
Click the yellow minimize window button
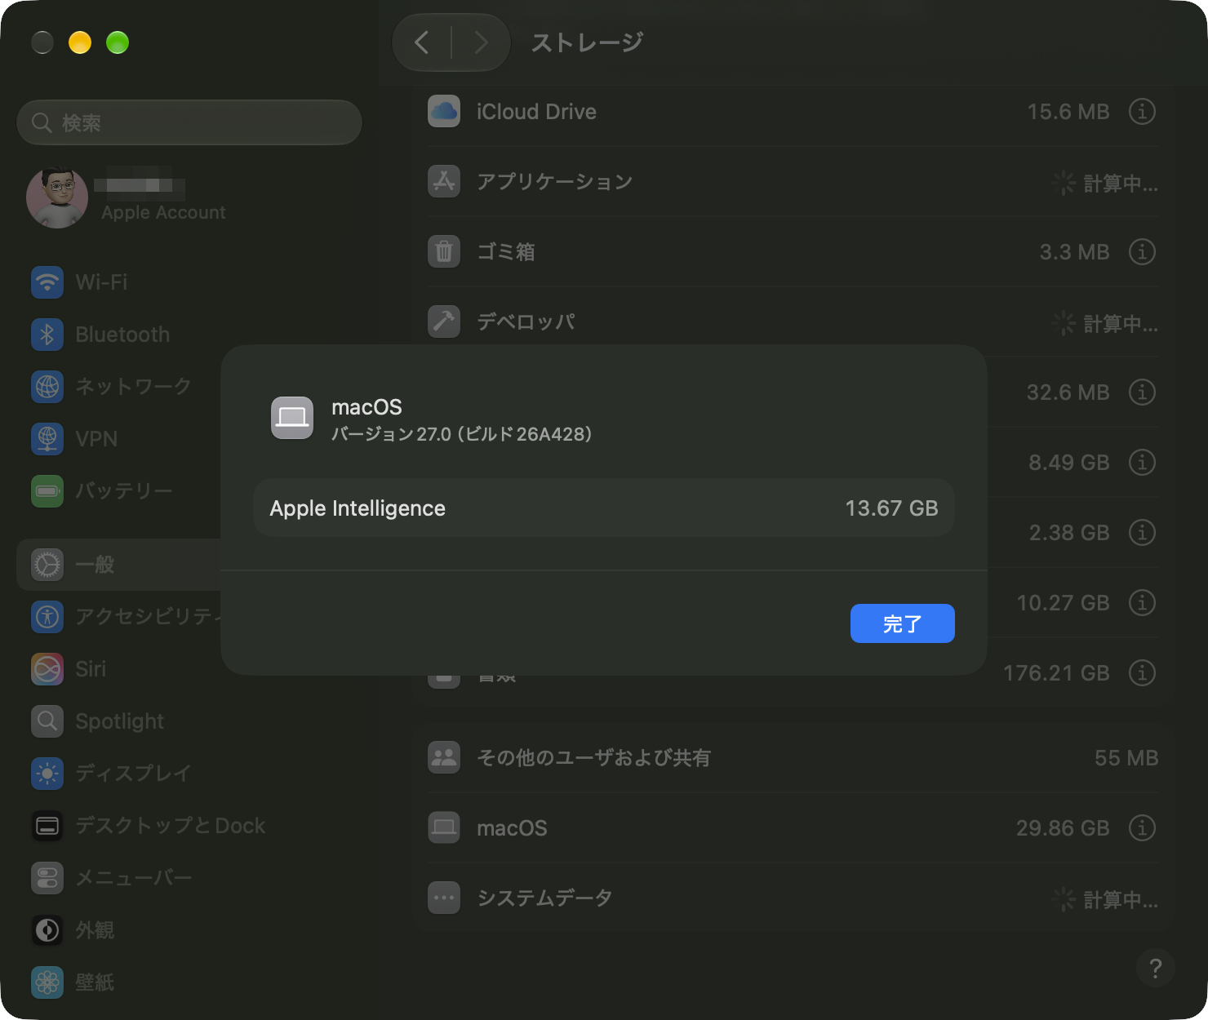point(80,42)
